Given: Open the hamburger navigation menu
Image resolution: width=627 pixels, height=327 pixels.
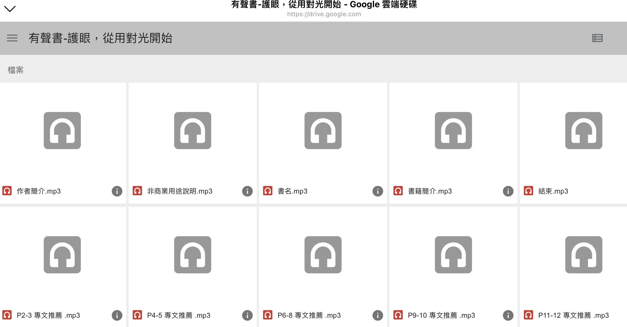Looking at the screenshot, I should [12, 38].
